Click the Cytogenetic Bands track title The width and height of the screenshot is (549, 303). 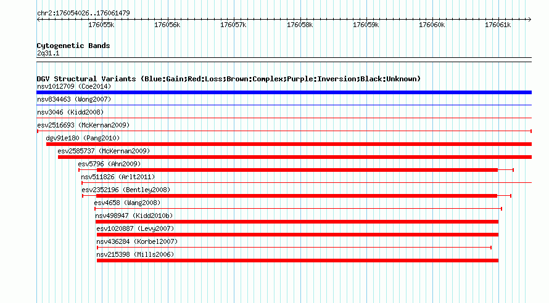coord(73,46)
